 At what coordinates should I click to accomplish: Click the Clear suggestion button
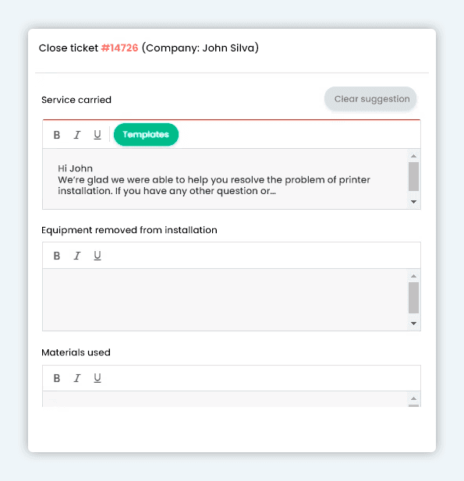pos(370,99)
